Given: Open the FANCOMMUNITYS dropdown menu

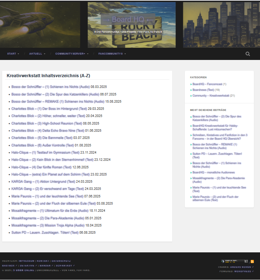Looking at the screenshot, I should 112,54.
